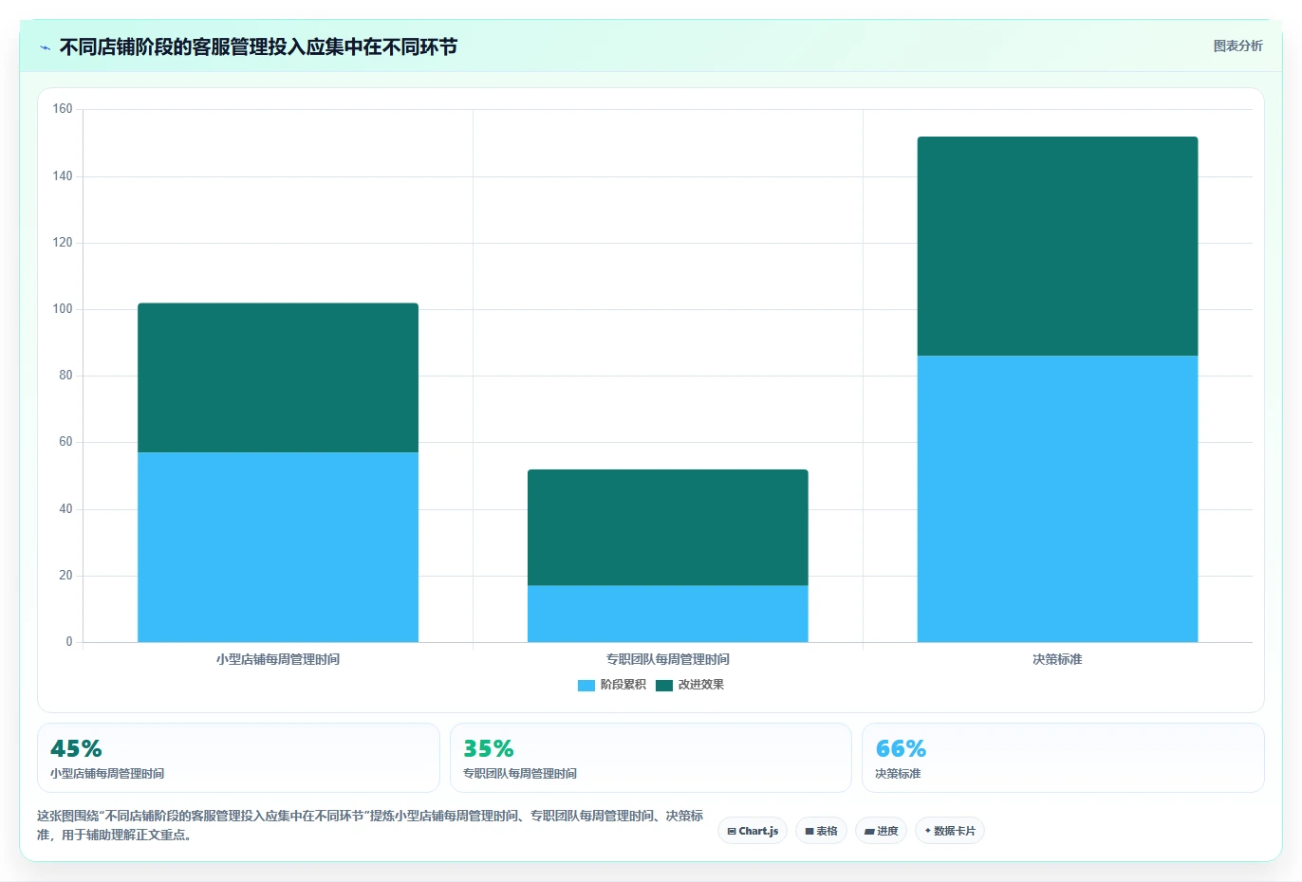Image resolution: width=1302 pixels, height=882 pixels.
Task: Click the y-axis value 60
Action: [x=65, y=442]
